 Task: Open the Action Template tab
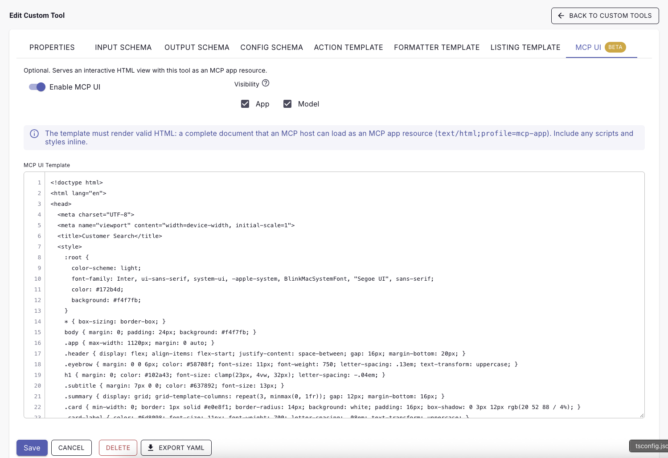click(x=348, y=47)
